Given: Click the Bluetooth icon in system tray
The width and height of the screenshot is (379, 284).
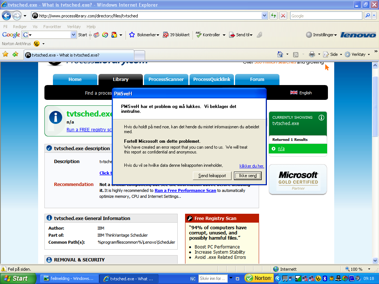Looking at the screenshot, I should click(325, 278).
